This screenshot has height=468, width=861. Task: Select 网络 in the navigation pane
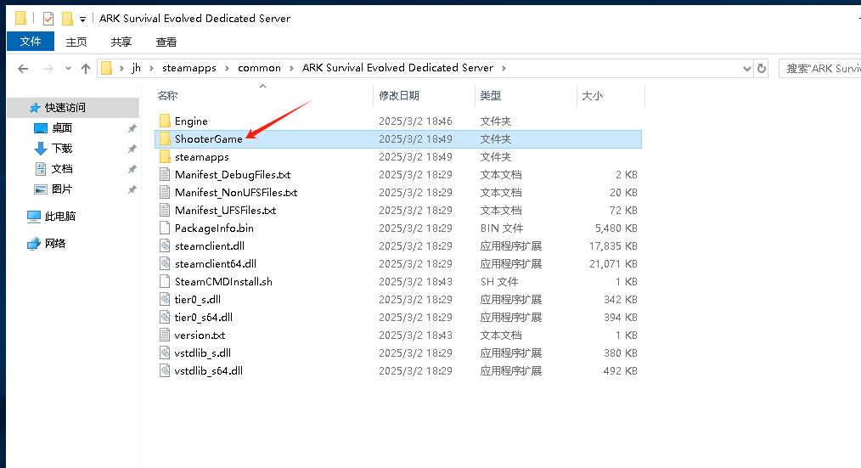click(55, 243)
